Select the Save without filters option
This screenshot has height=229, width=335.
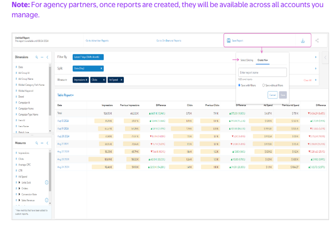263,86
